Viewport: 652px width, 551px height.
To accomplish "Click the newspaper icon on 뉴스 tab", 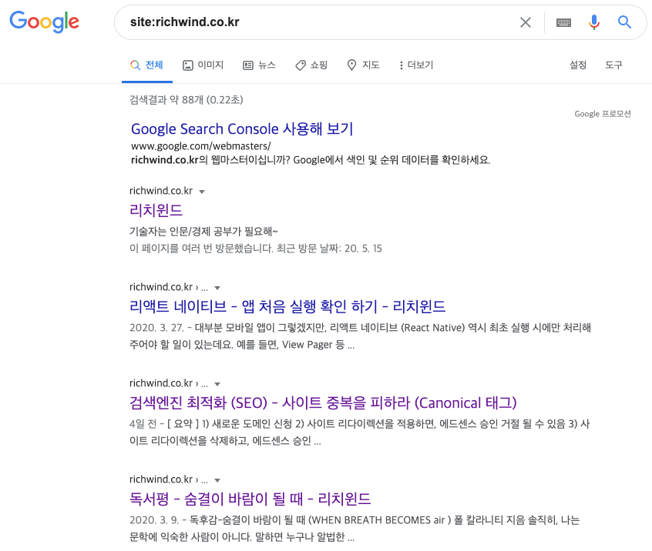I will [x=248, y=65].
